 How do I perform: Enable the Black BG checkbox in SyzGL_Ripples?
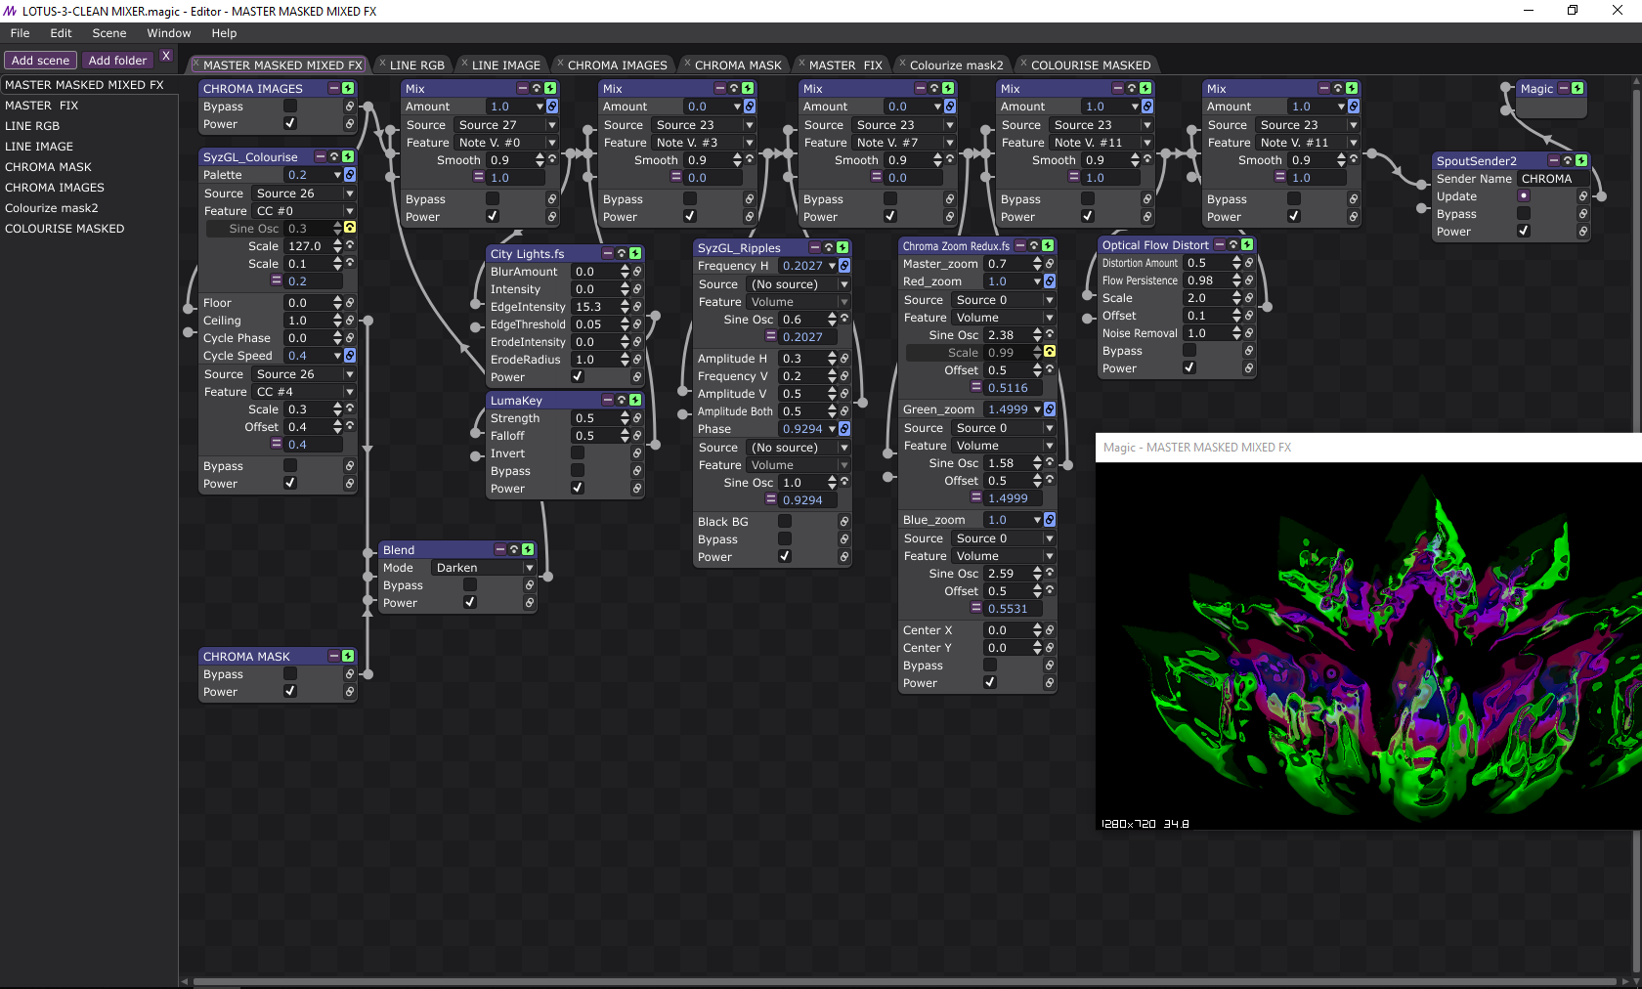tap(785, 521)
